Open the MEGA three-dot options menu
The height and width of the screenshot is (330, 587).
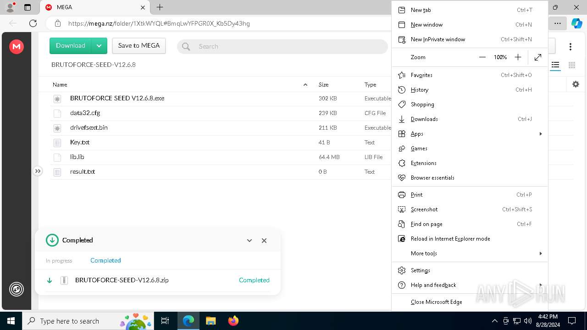point(570,46)
